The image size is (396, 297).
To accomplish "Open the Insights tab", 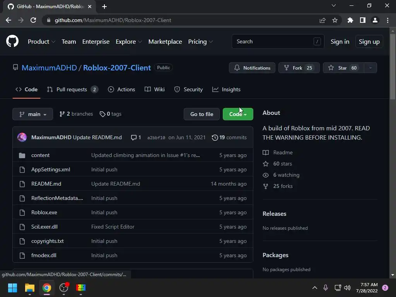I will pos(226,89).
